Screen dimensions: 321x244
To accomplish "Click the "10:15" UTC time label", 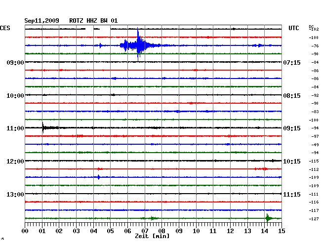I will pyautogui.click(x=292, y=162).
